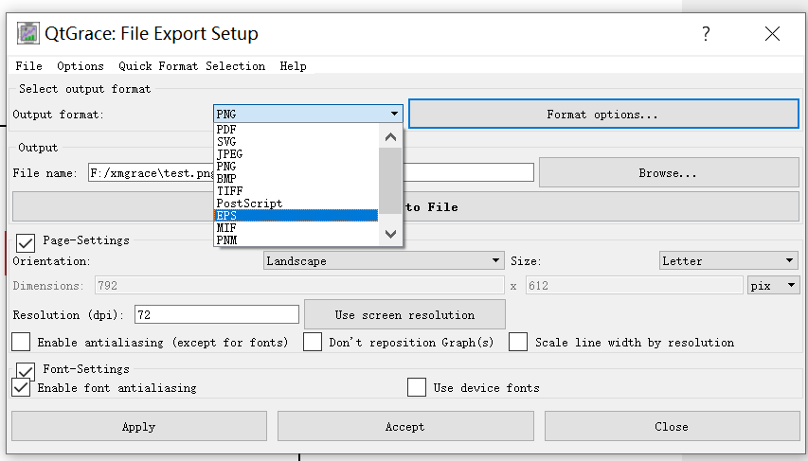808x461 pixels.
Task: Check the Use device fonts option
Action: tap(417, 387)
